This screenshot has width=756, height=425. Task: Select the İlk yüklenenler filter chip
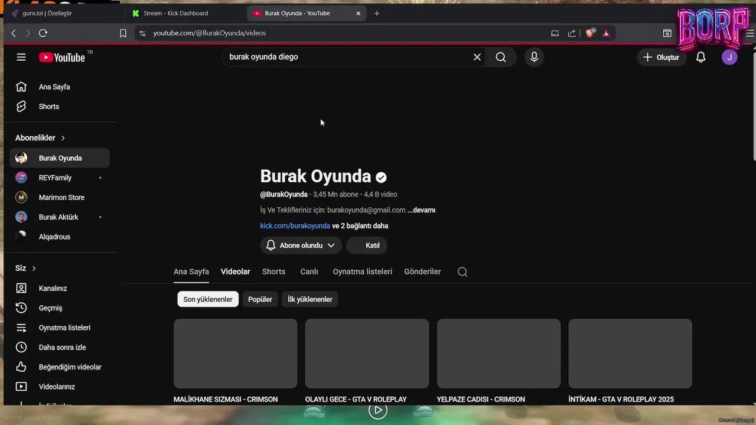point(310,299)
